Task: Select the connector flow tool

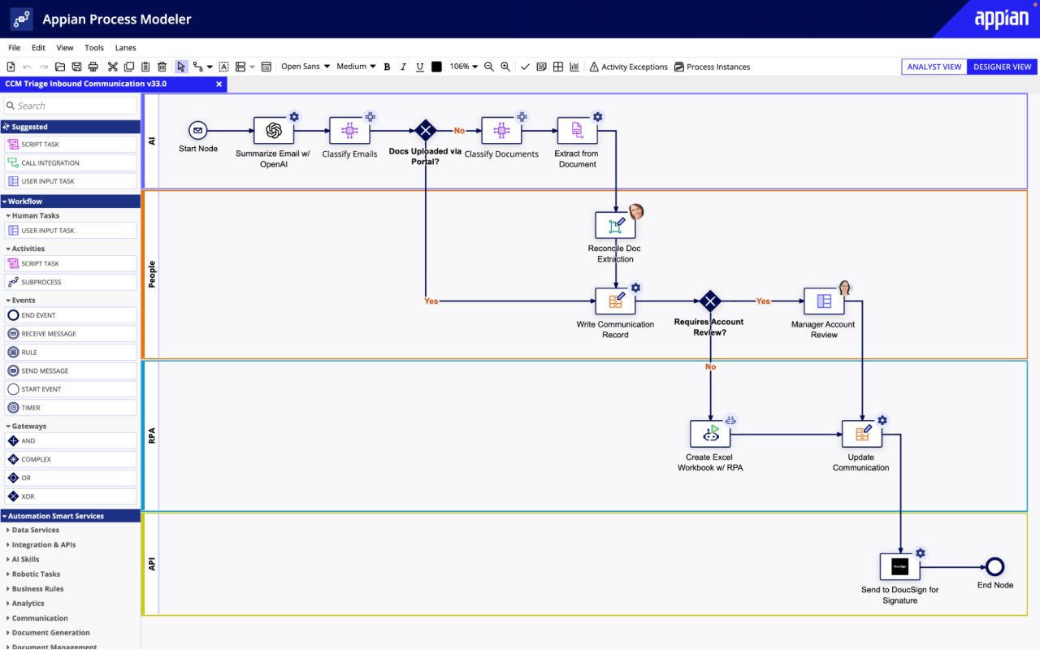Action: click(198, 67)
